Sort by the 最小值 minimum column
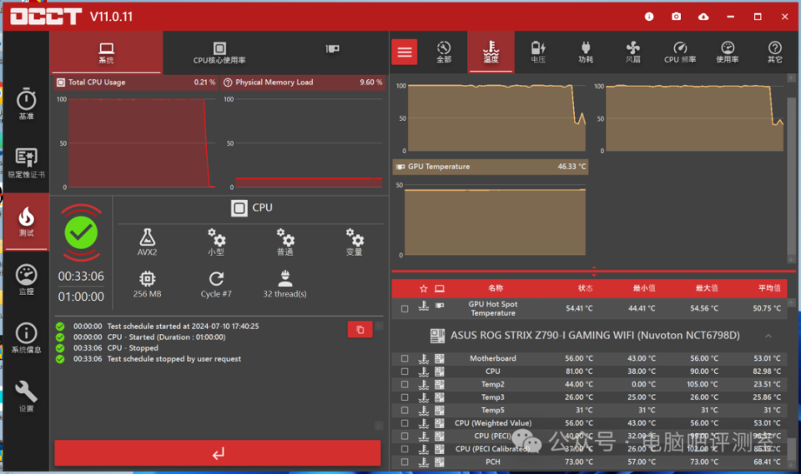The image size is (801, 474). click(x=644, y=288)
